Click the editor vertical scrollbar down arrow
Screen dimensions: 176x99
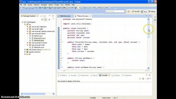[x=148, y=68]
